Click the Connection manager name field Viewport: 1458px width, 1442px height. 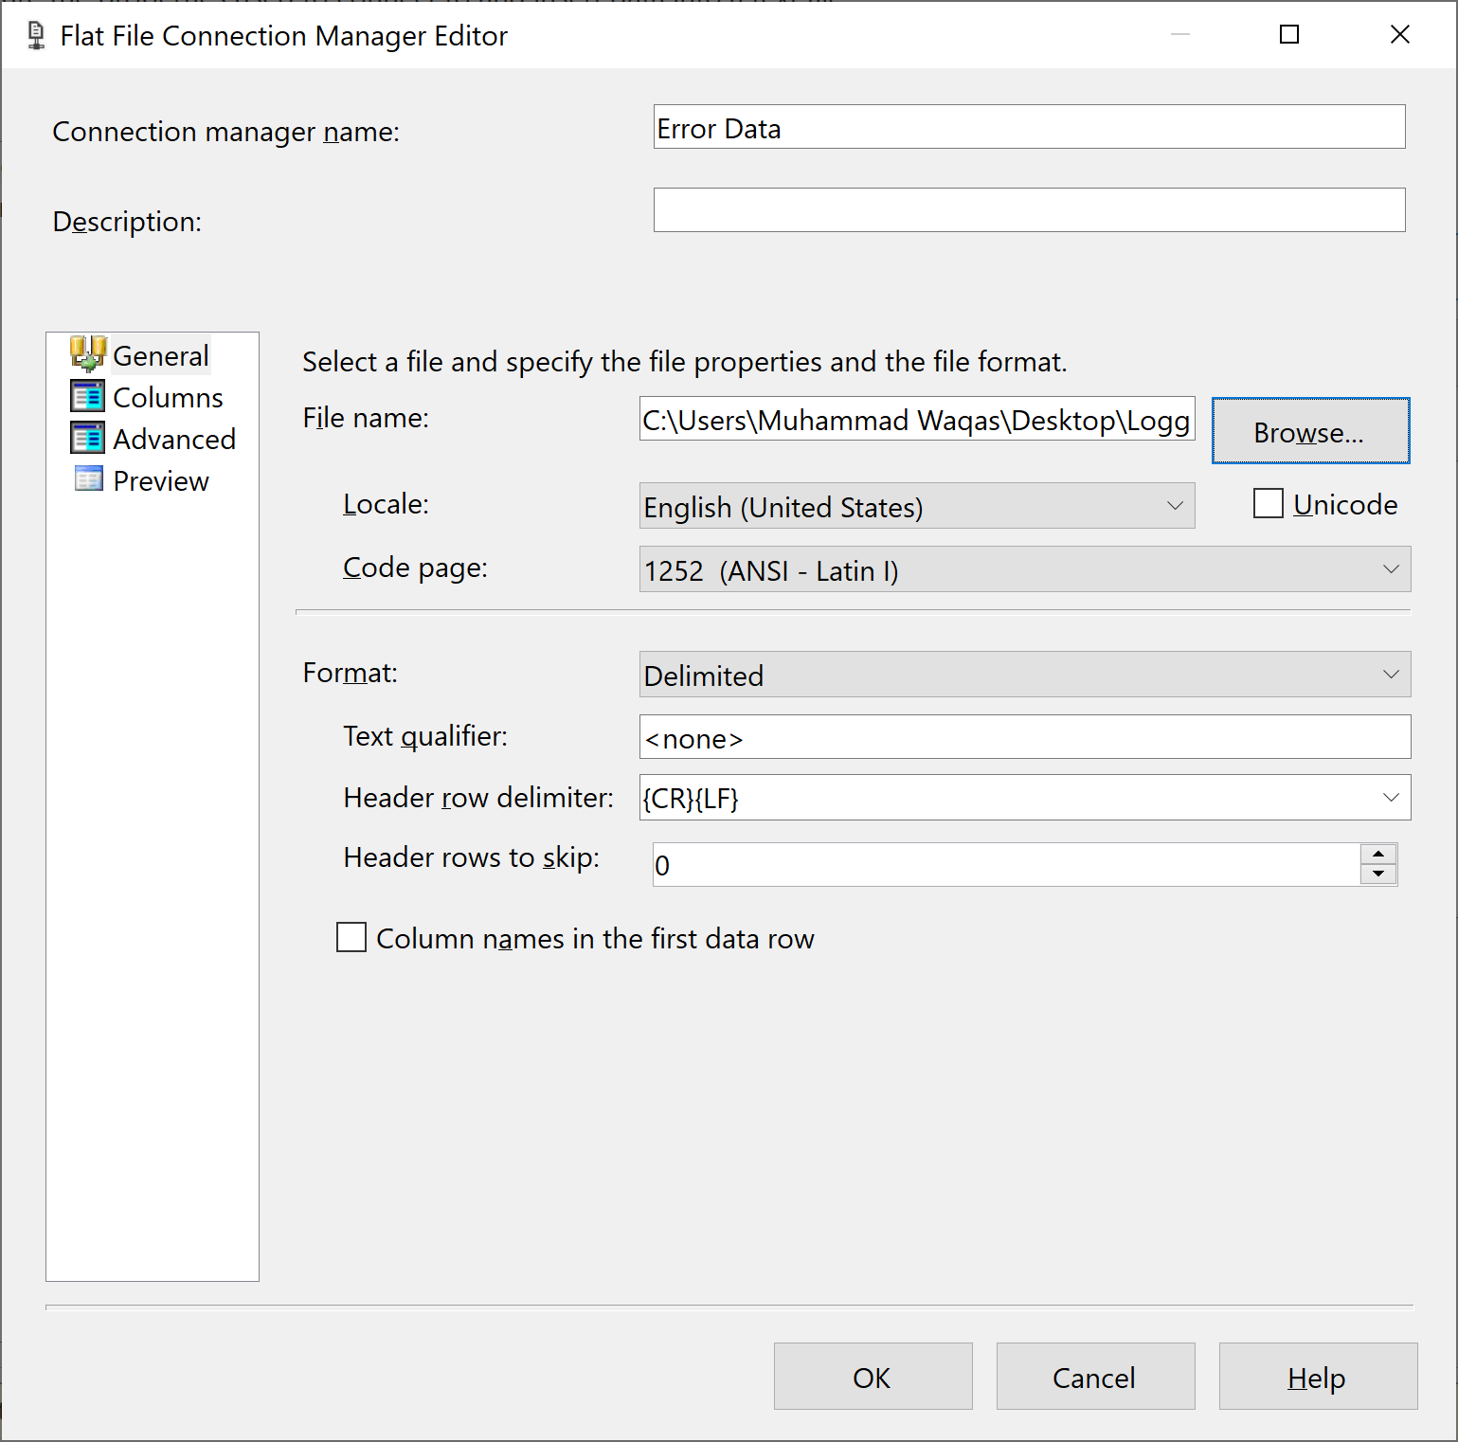click(x=1028, y=126)
